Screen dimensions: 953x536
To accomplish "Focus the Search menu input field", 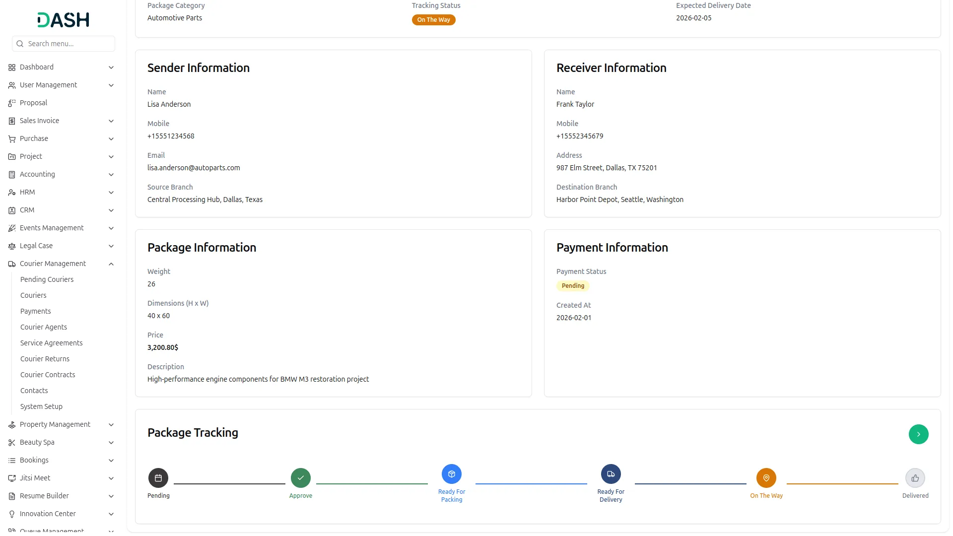I will click(68, 44).
